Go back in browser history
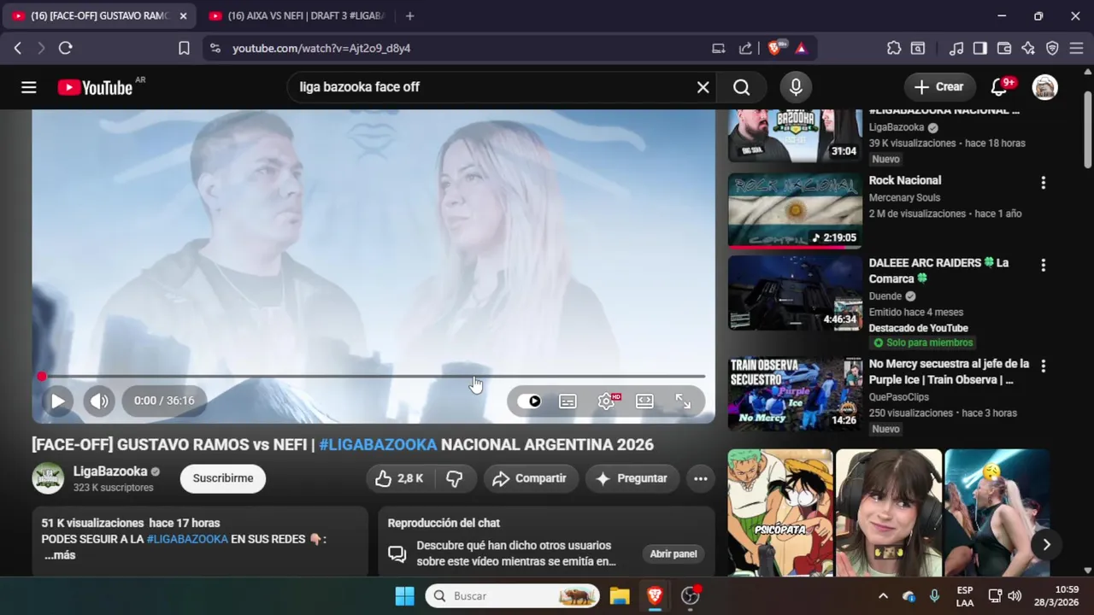 pyautogui.click(x=17, y=49)
